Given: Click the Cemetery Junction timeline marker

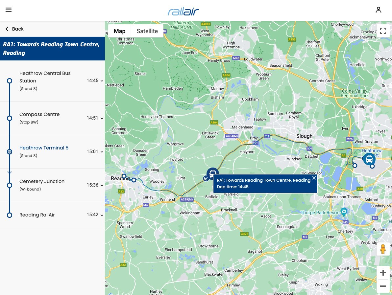Looking at the screenshot, I should pos(10,185).
